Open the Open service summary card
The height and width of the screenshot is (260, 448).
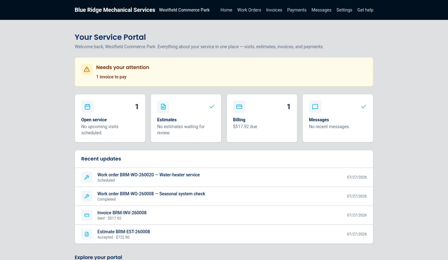110,118
